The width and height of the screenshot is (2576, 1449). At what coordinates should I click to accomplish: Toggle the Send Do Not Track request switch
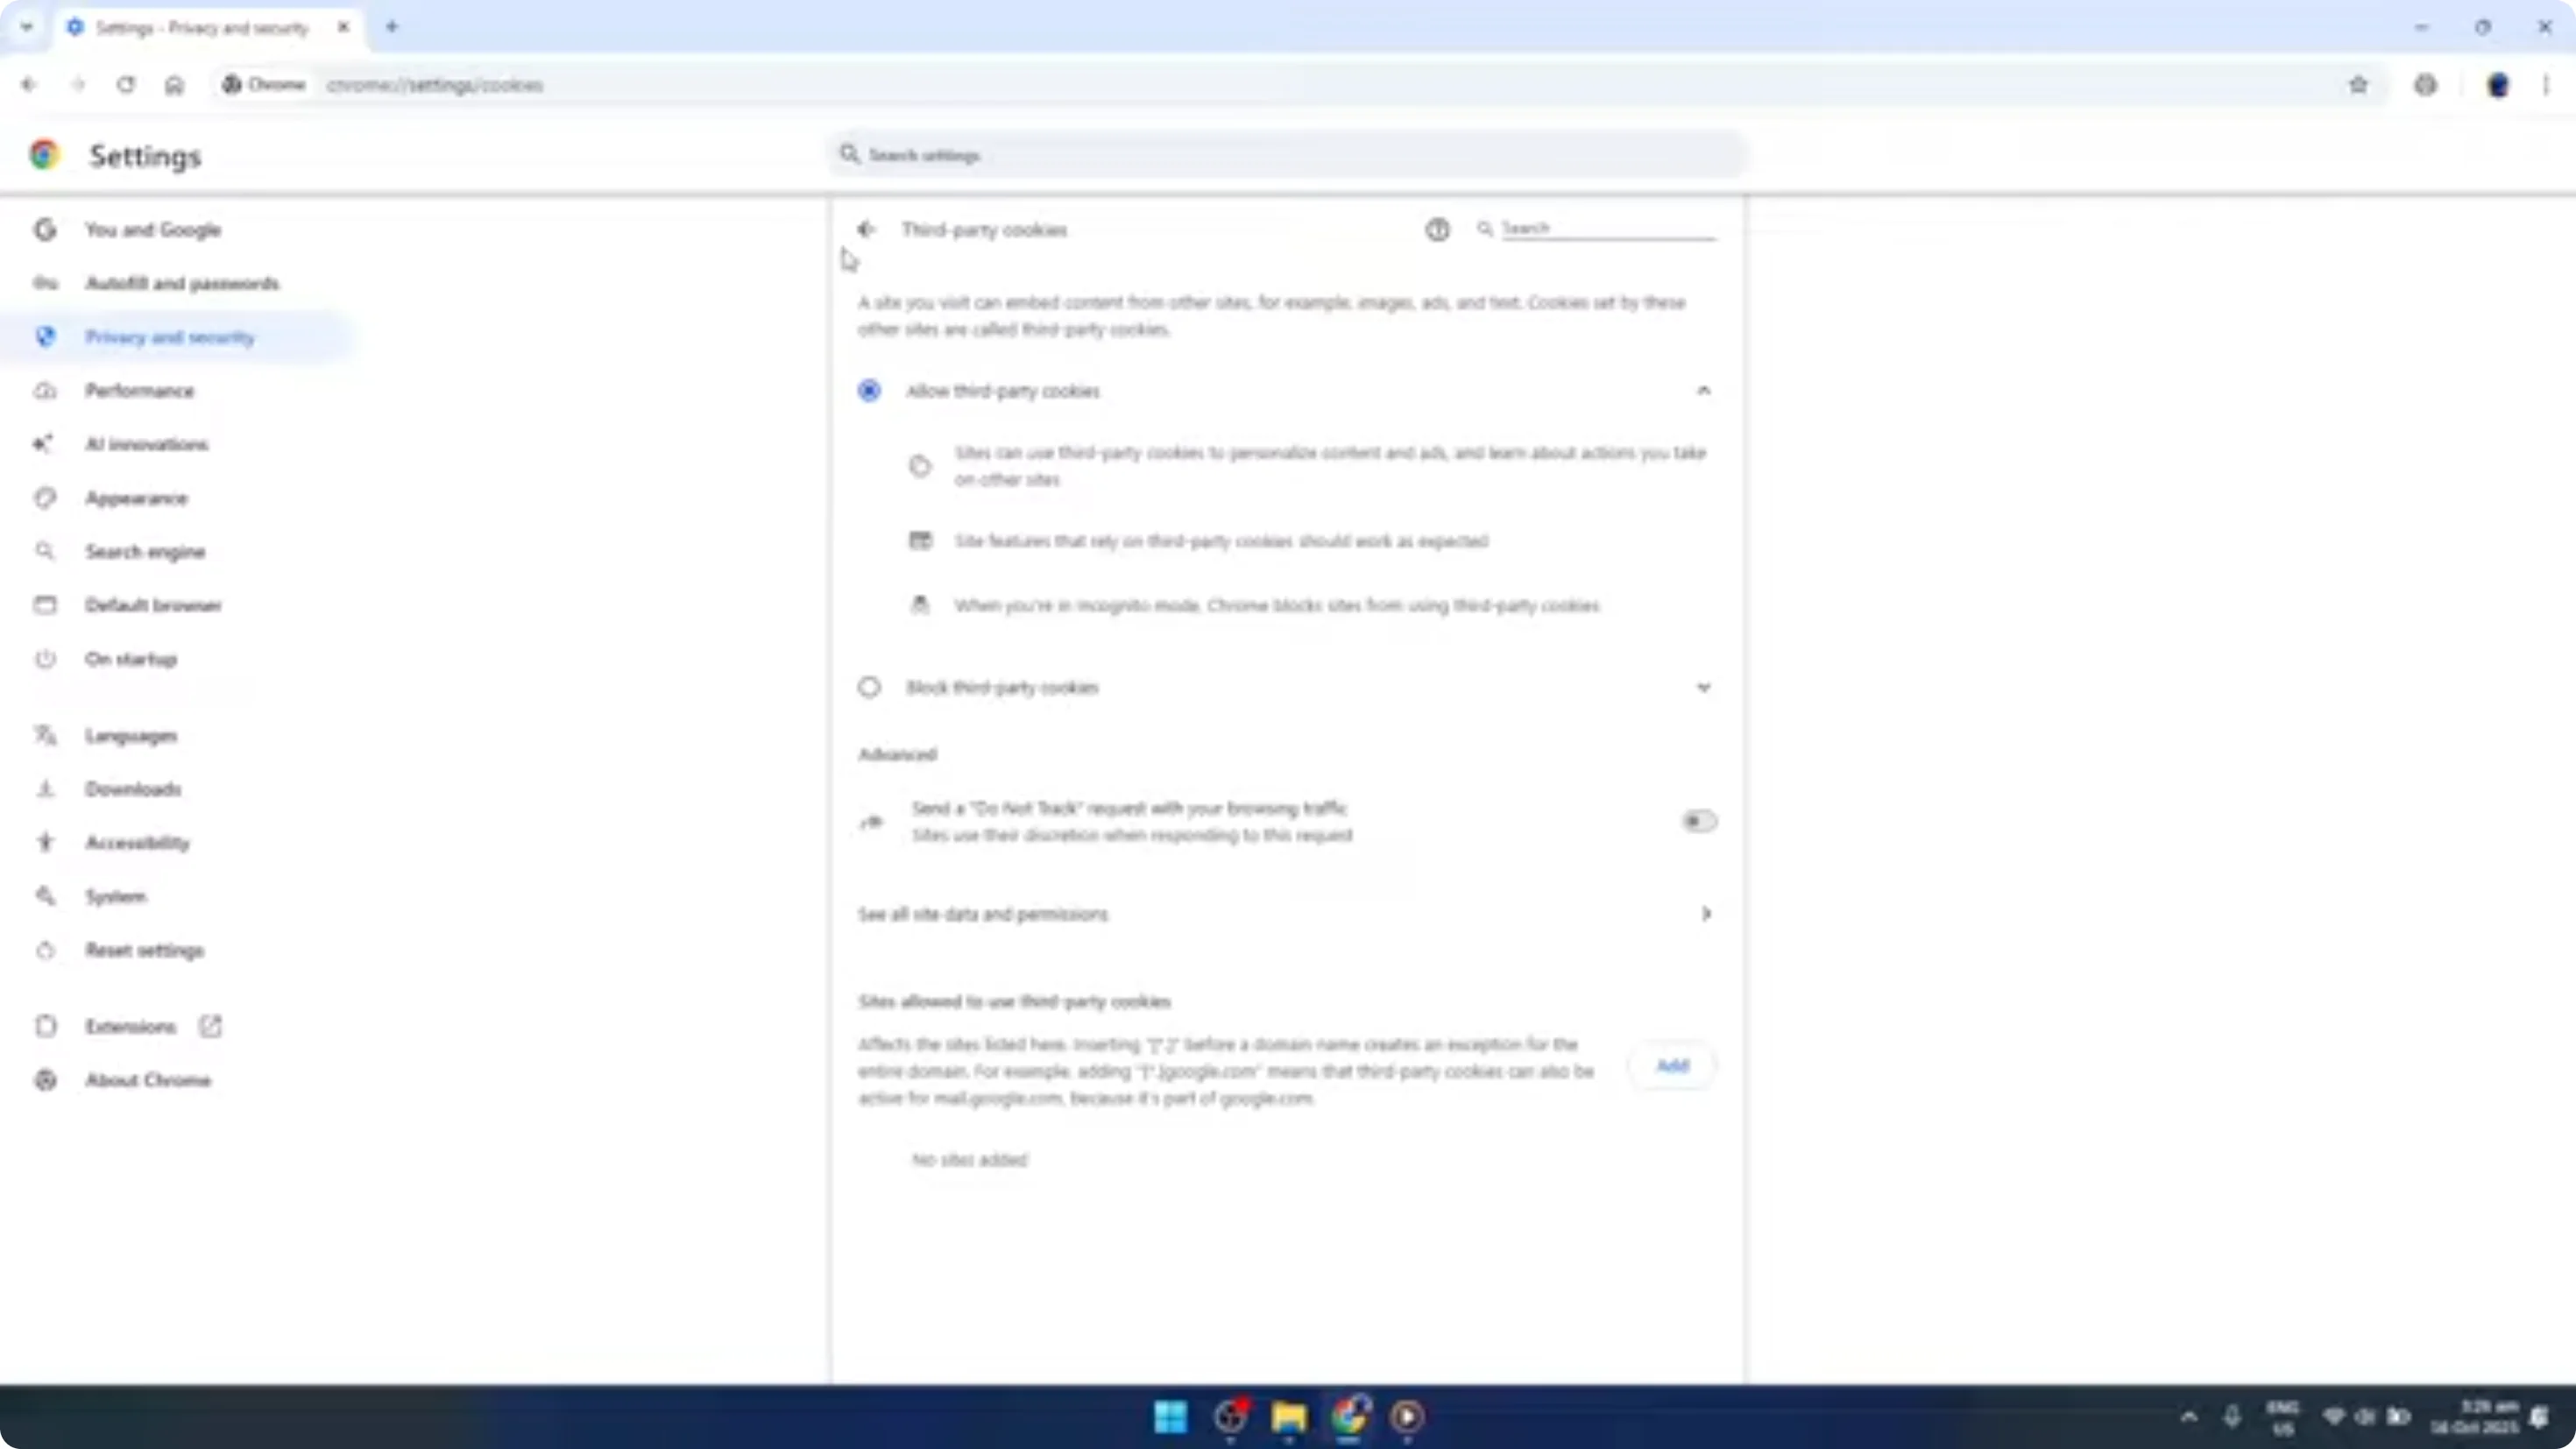tap(1698, 821)
